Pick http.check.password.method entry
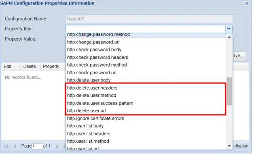 (146, 65)
